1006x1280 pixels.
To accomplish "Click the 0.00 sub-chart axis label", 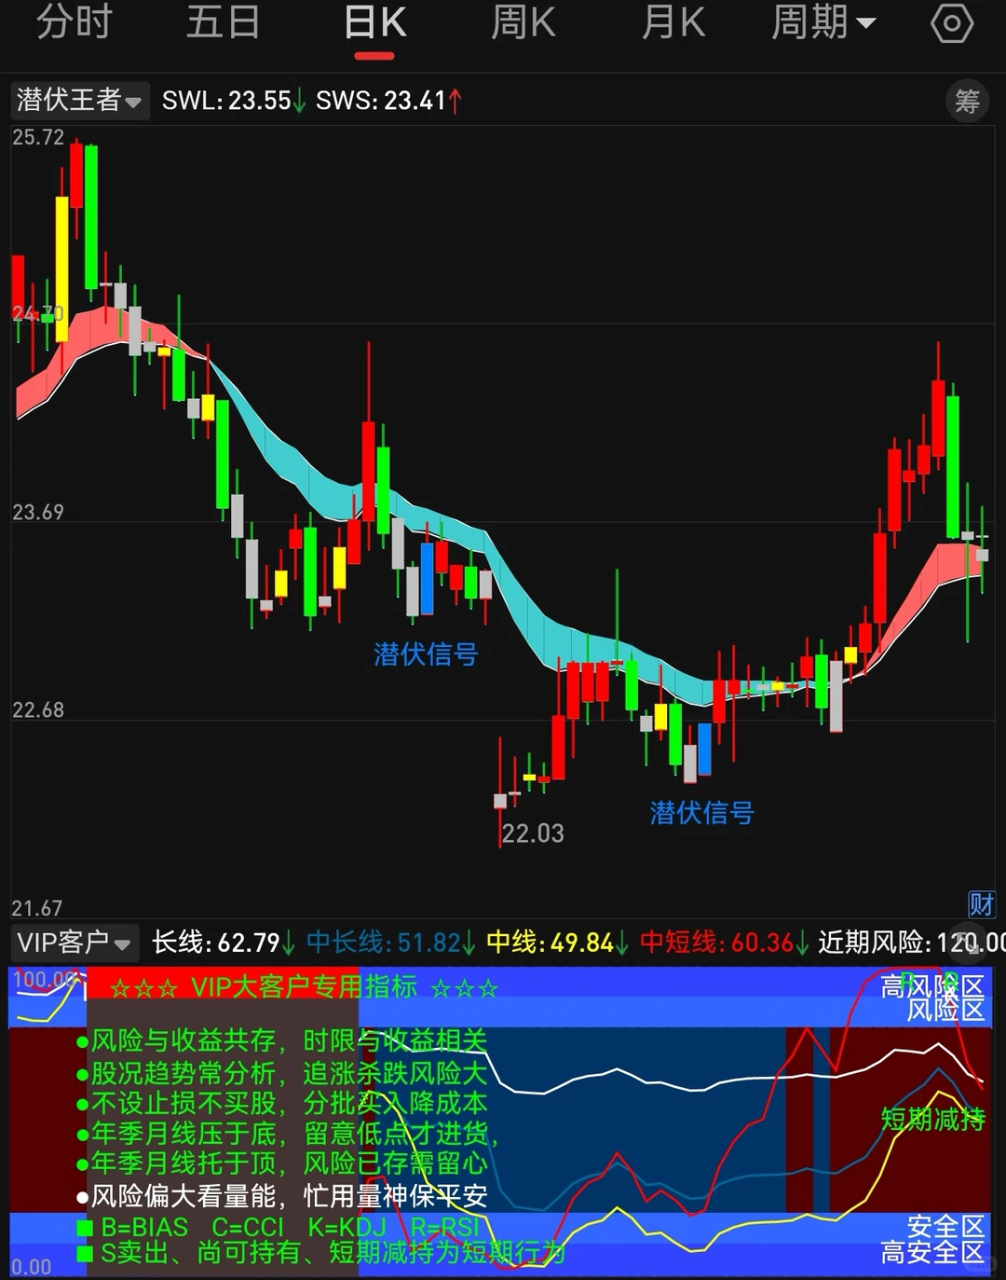I will coord(32,1267).
